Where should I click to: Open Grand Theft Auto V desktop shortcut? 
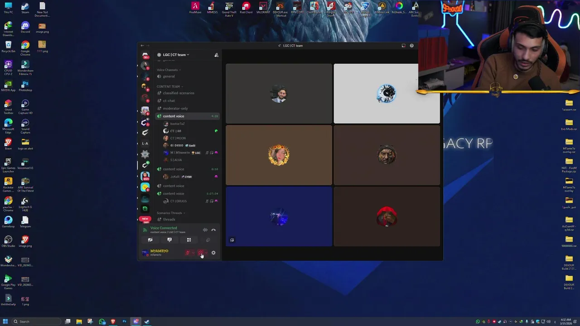click(229, 9)
